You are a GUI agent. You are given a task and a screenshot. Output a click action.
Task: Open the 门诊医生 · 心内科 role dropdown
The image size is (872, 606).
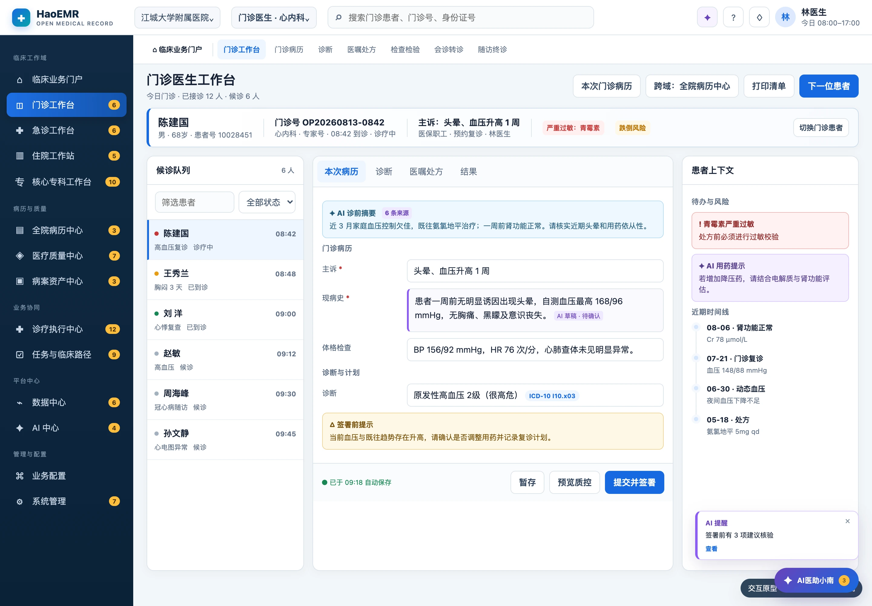pyautogui.click(x=274, y=18)
